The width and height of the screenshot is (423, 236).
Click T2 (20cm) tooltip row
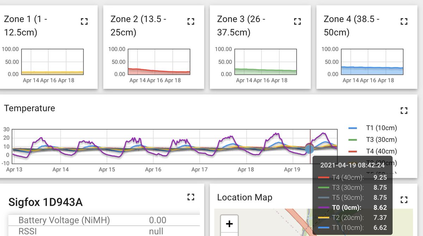pyautogui.click(x=352, y=218)
